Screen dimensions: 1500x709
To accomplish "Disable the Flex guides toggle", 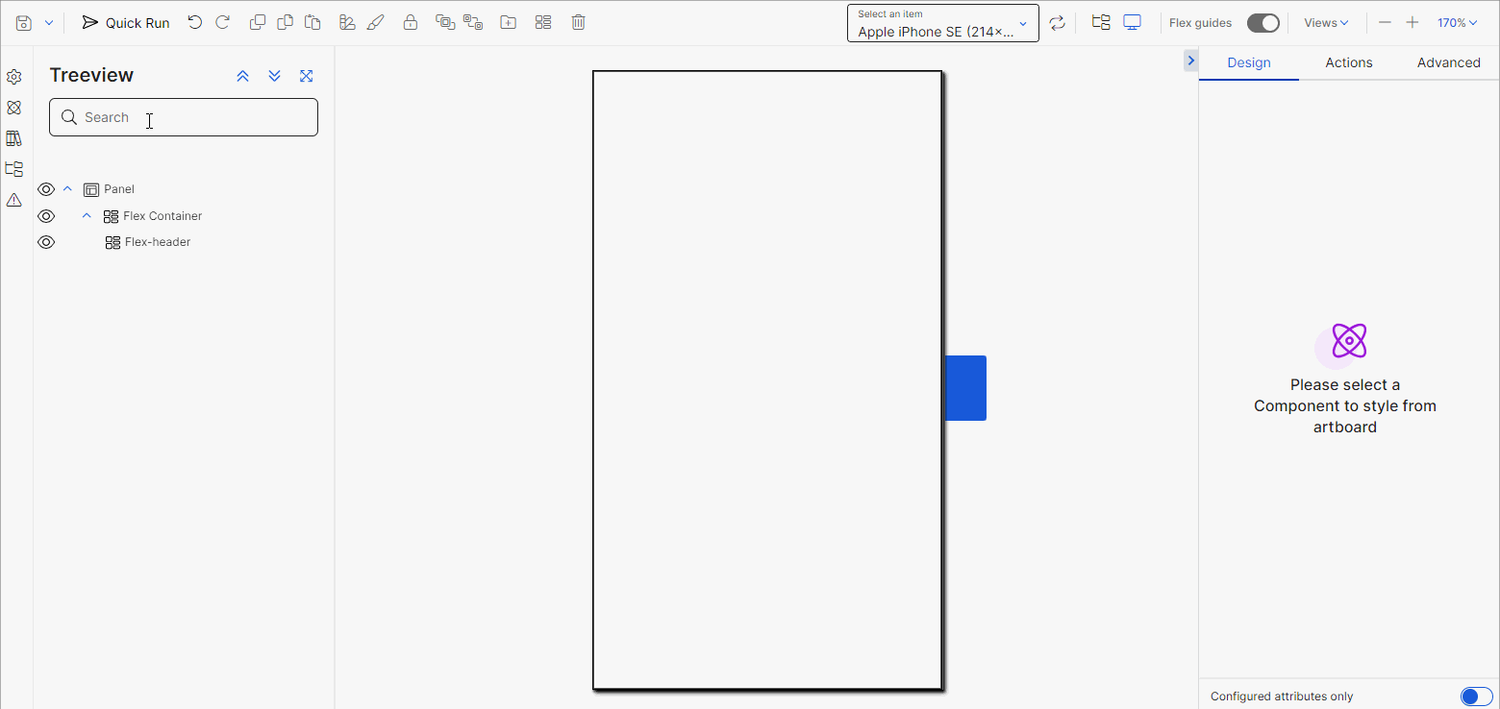I will tap(1263, 22).
